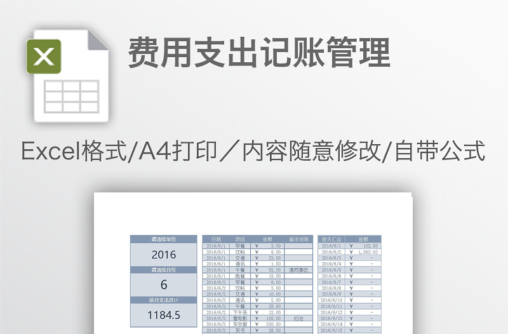Select the 15.00 amount cell
This screenshot has width=508, height=334.
(267, 276)
